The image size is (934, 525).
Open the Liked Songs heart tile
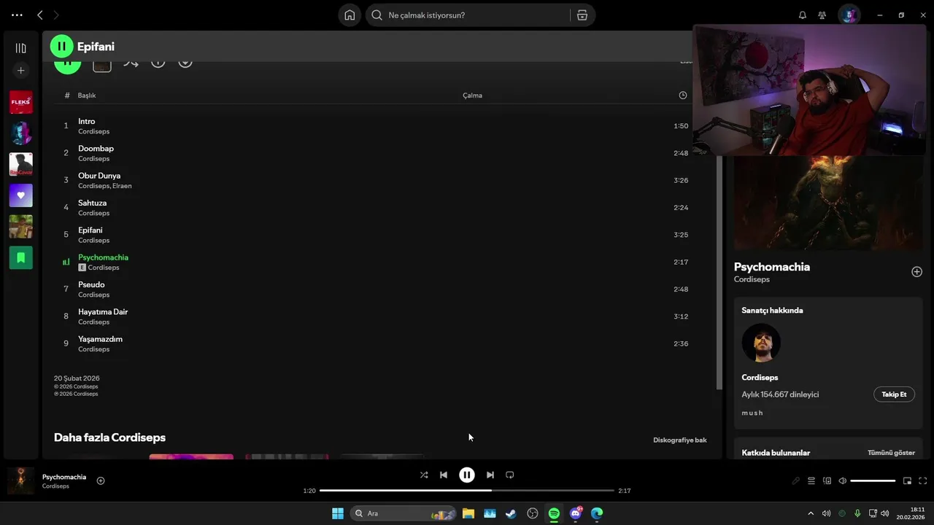click(21, 195)
